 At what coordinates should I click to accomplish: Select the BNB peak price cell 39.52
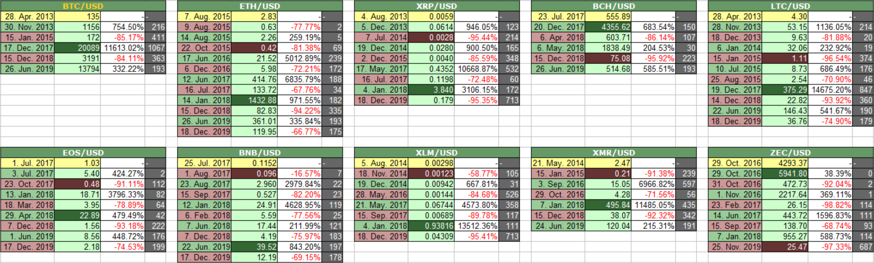(x=255, y=247)
